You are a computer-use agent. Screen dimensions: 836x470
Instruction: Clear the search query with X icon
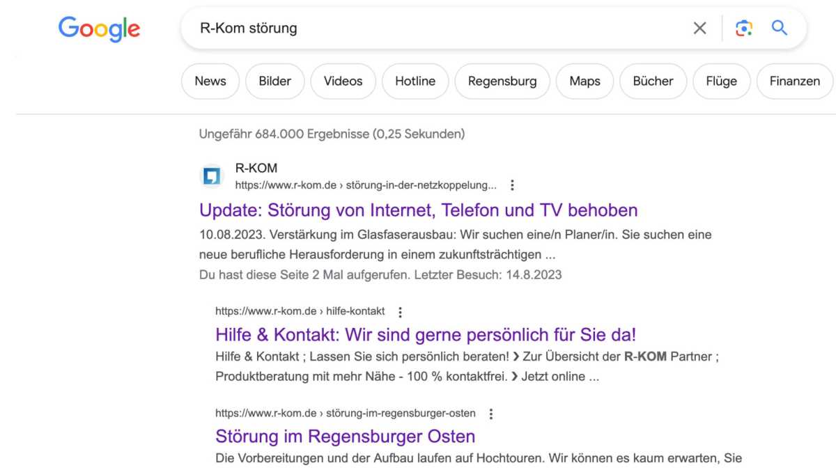tap(699, 28)
